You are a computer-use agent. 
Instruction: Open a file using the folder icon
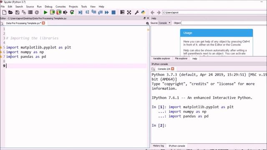pos(10,12)
